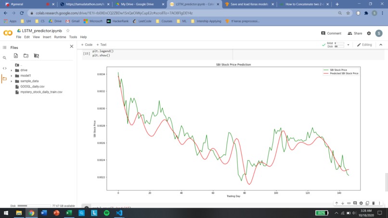Go up to the parent directory folder
Screen dimensions: 388x218
[17, 65]
